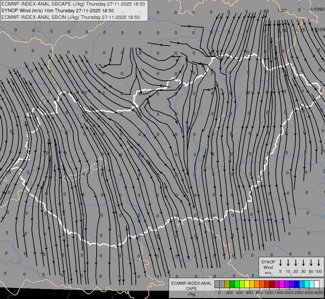Screen dimensions: 325x299
Task: Click the 2.74 CAPE value on map
Action: point(282,31)
